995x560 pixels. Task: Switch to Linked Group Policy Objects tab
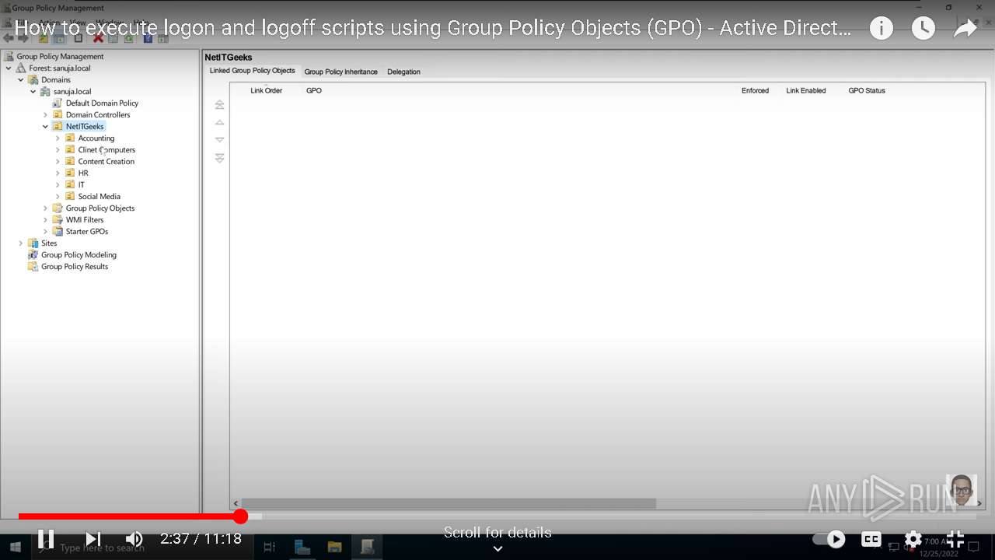pyautogui.click(x=253, y=71)
